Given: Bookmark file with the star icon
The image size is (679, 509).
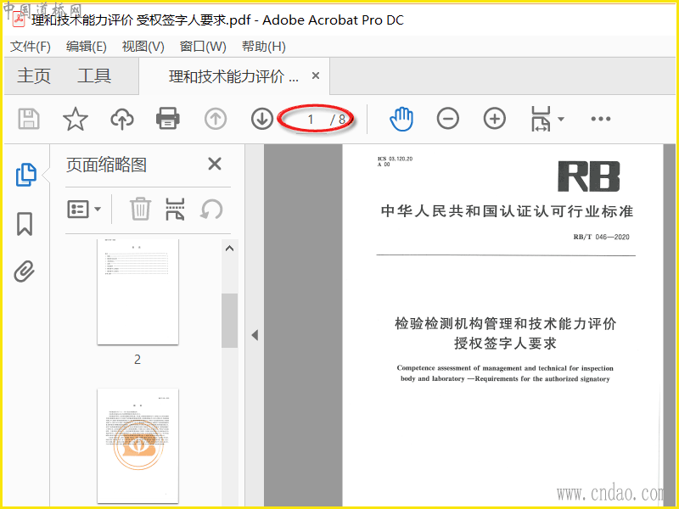Looking at the screenshot, I should tap(76, 119).
